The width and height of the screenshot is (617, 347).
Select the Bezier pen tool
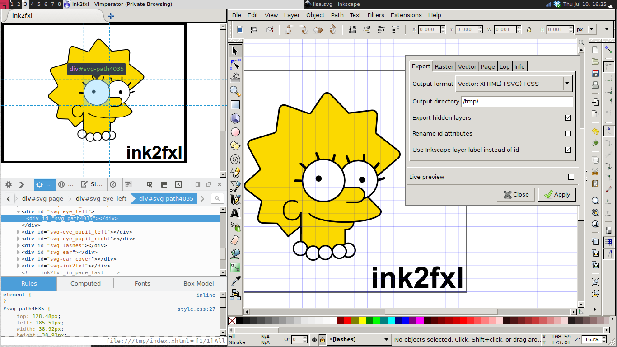(235, 186)
